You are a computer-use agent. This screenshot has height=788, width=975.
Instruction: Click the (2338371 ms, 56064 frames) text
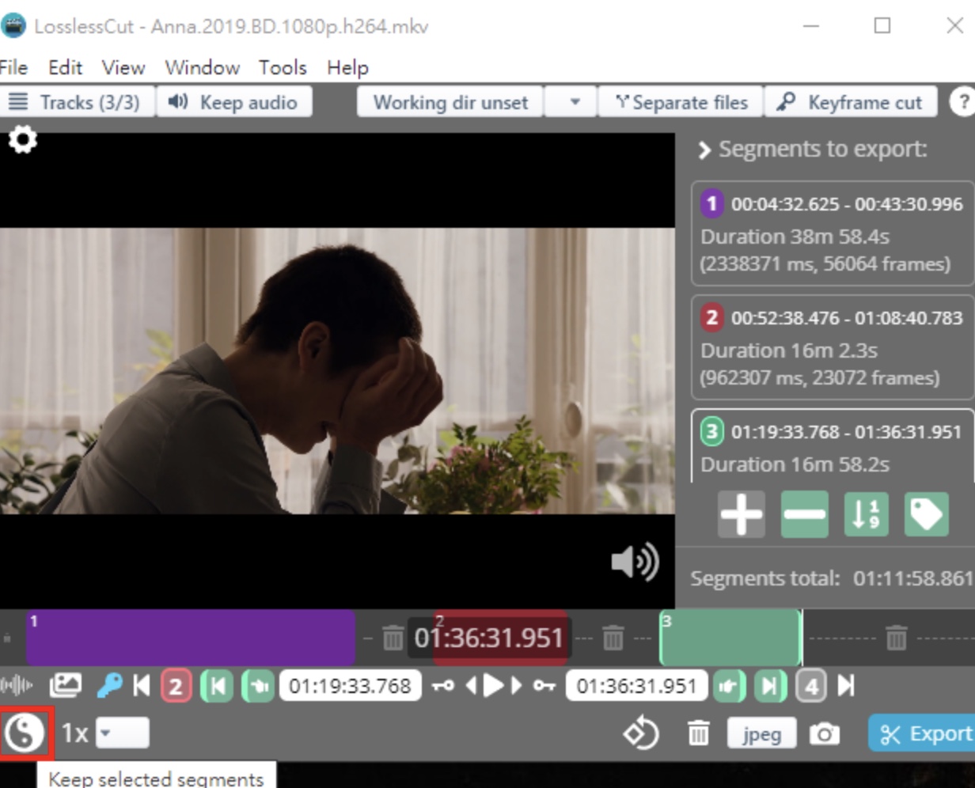pos(825,263)
